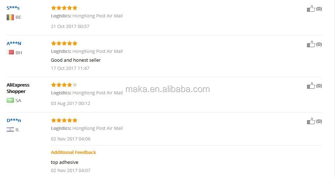
Task: Click the Belgium flag icon
Action: pos(10,17)
